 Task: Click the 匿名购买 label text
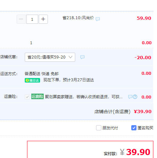[145, 128]
